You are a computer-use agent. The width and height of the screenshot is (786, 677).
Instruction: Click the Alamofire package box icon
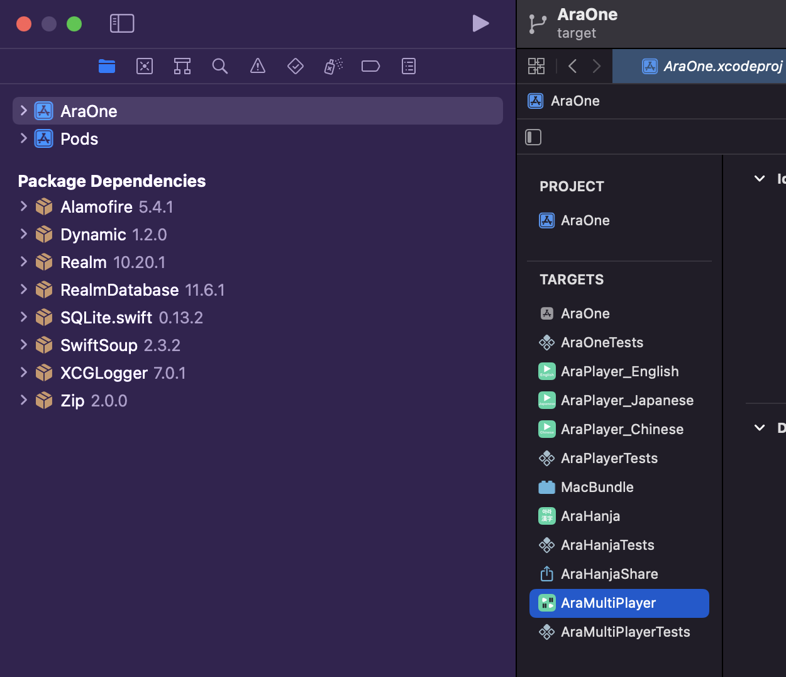pyautogui.click(x=44, y=206)
